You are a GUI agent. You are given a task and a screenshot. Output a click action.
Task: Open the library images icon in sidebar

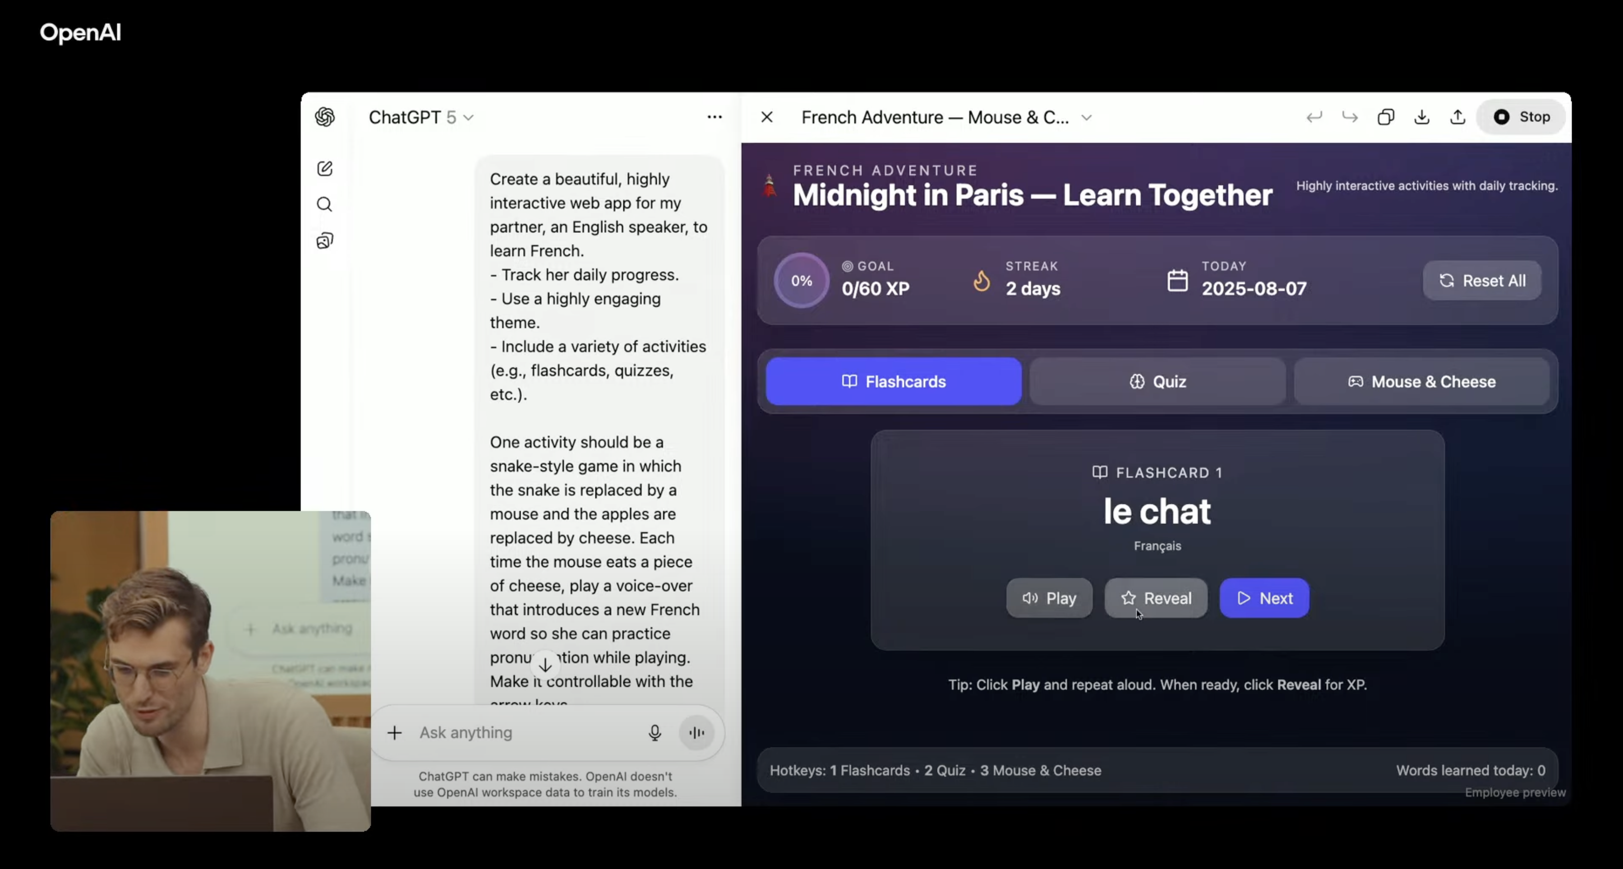pos(324,241)
